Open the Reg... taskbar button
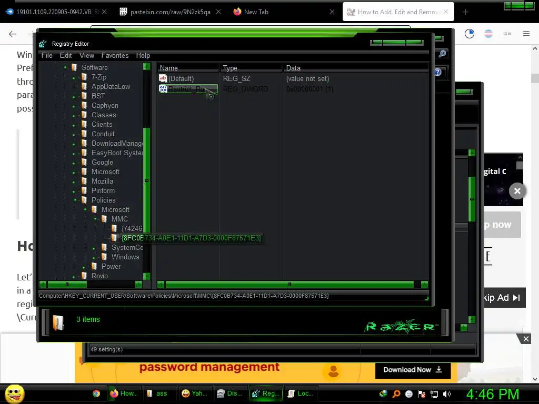 266,393
